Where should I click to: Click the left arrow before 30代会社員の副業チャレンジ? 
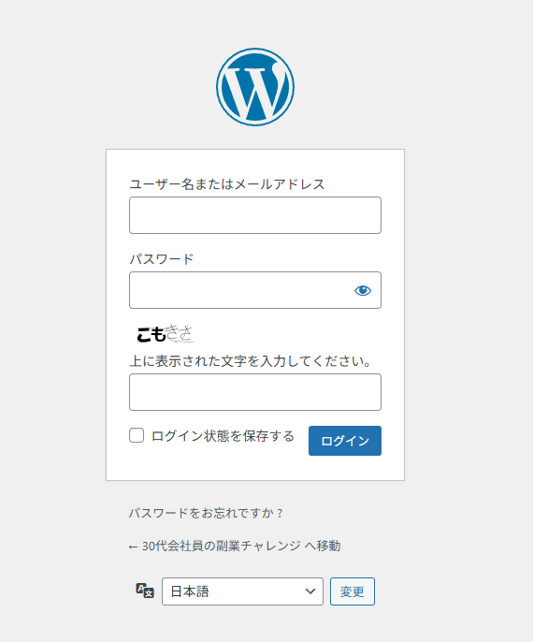pos(133,547)
